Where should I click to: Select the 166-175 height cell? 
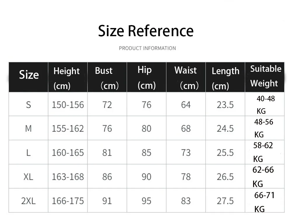68,200
